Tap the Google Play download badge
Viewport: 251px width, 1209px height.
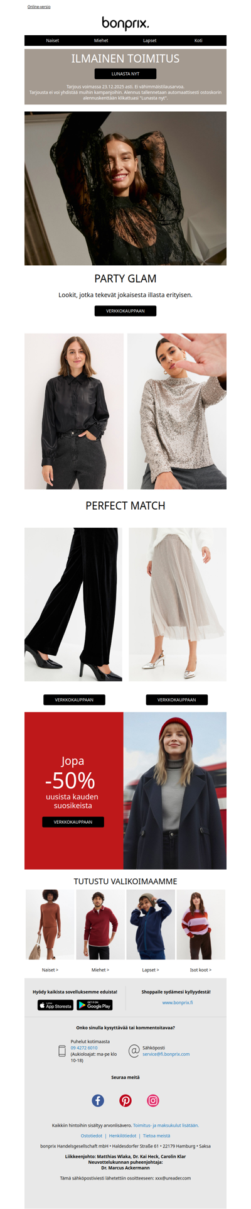95,1005
